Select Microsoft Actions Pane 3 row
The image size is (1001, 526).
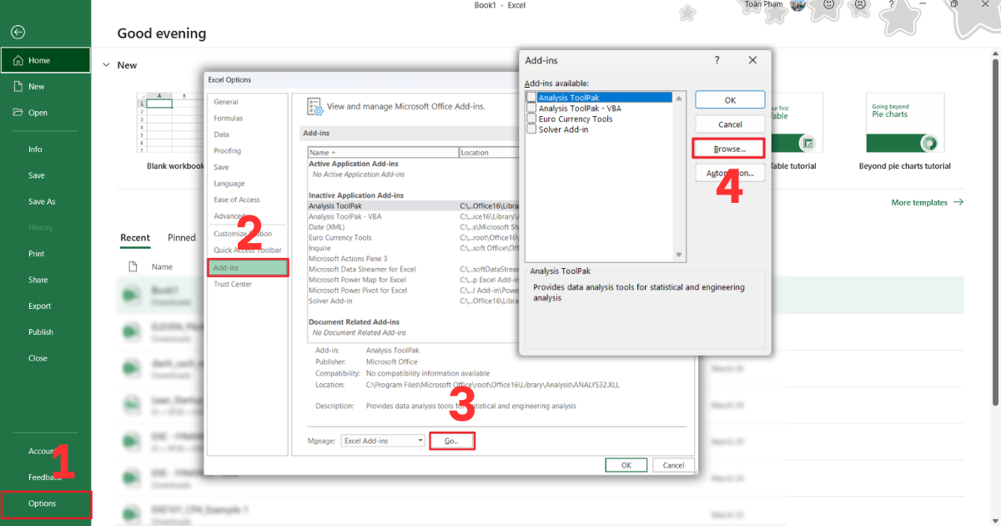(413, 259)
